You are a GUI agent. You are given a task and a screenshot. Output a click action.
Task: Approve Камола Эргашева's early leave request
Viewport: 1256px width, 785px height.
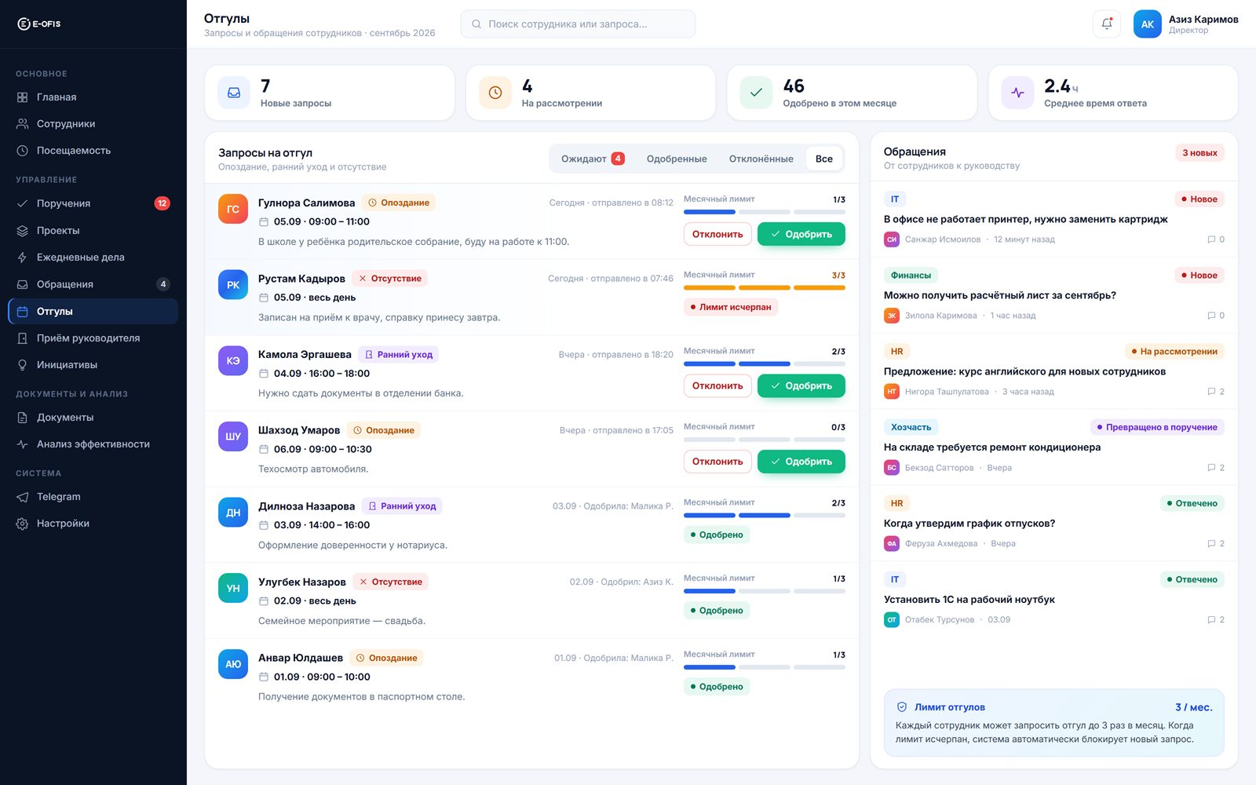pos(801,385)
